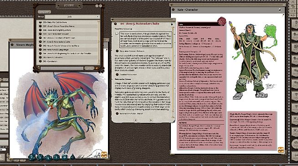The width and height of the screenshot is (298, 166).
Task: Toggle the Story list edit pencil icon
Action: [x=97, y=68]
